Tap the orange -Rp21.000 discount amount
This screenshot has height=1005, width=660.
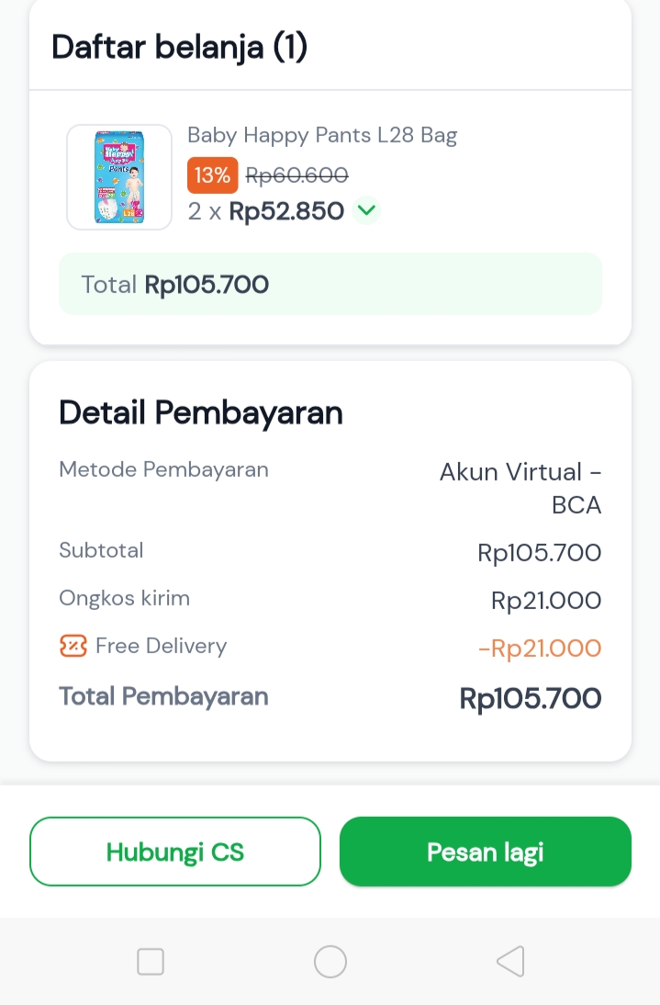click(540, 649)
